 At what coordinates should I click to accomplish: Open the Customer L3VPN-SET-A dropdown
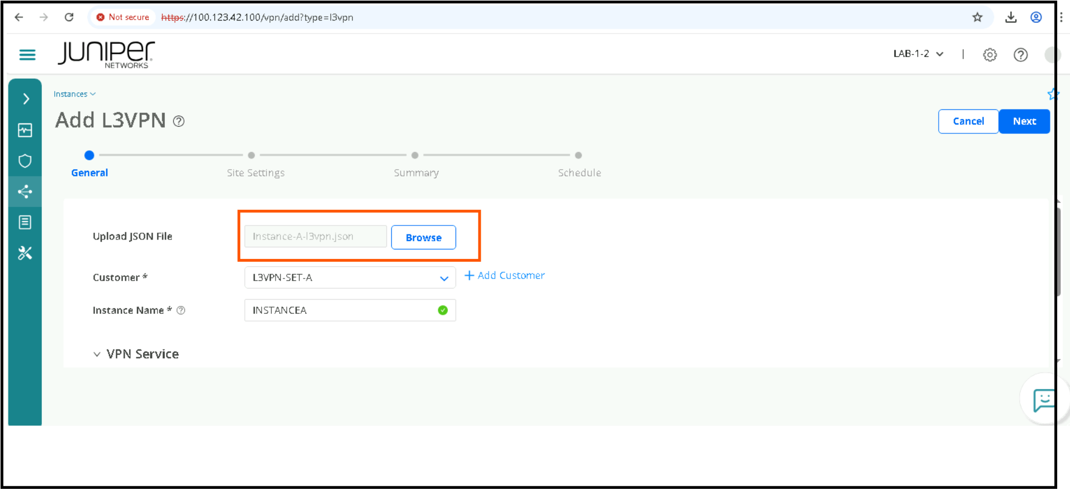tap(350, 277)
